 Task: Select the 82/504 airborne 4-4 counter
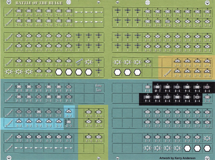pyautogui.click(x=177, y=62)
